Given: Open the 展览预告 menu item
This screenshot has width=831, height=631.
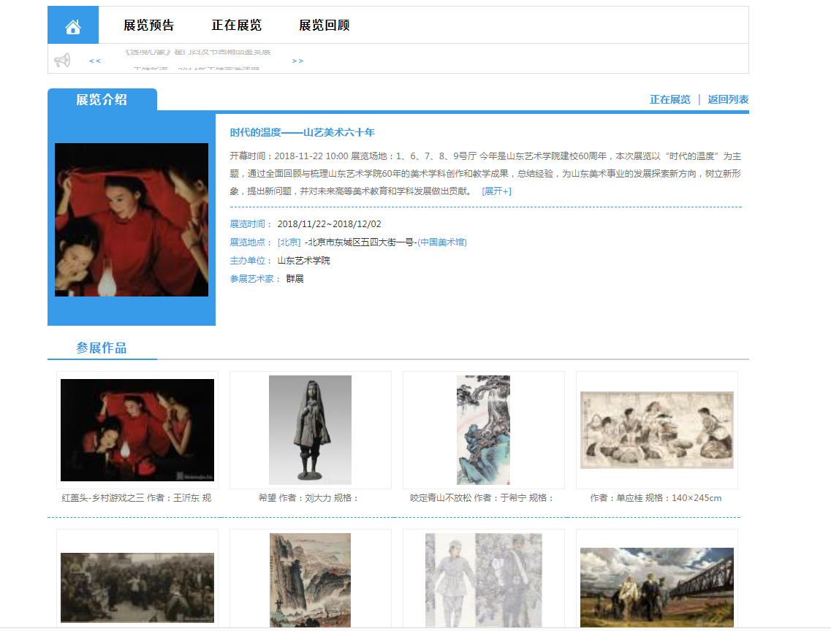Looking at the screenshot, I should [148, 26].
